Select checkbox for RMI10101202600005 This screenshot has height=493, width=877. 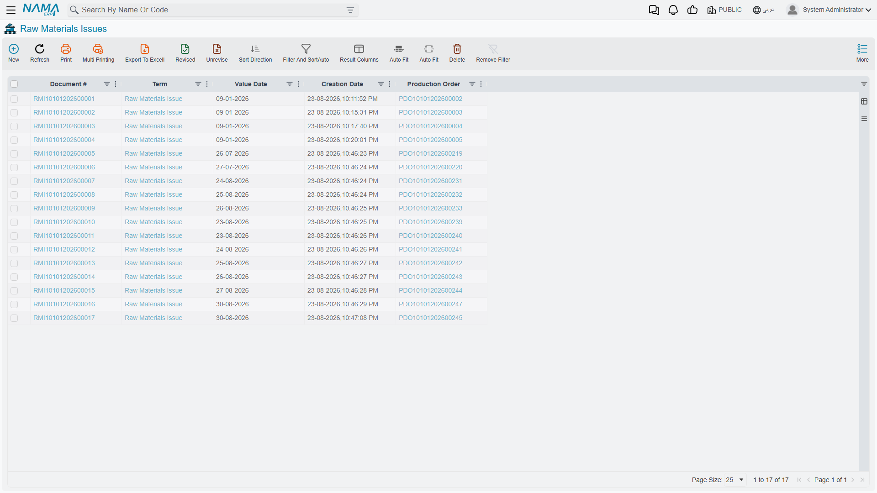(x=14, y=154)
